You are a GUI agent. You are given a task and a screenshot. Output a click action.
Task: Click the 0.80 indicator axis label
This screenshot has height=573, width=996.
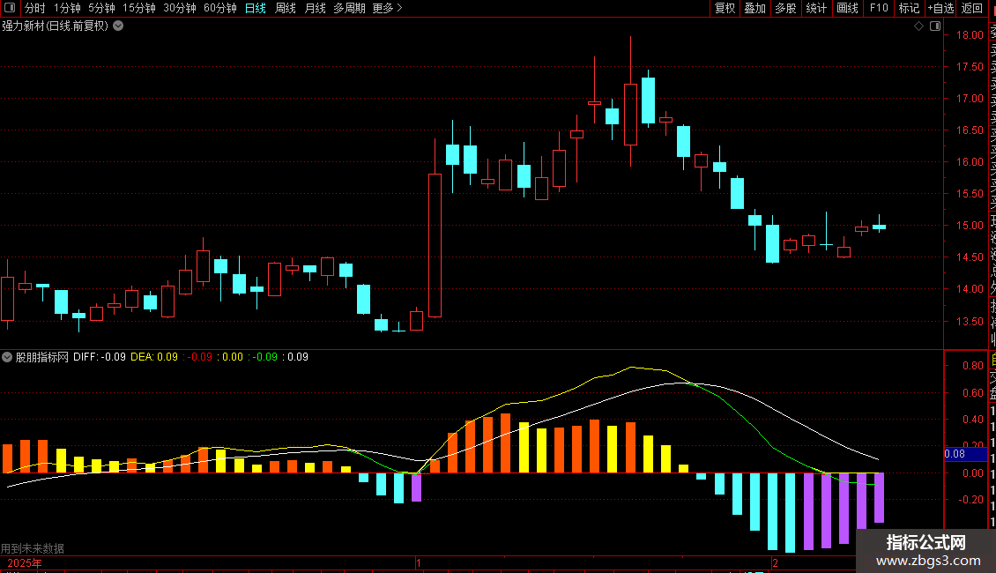click(972, 366)
